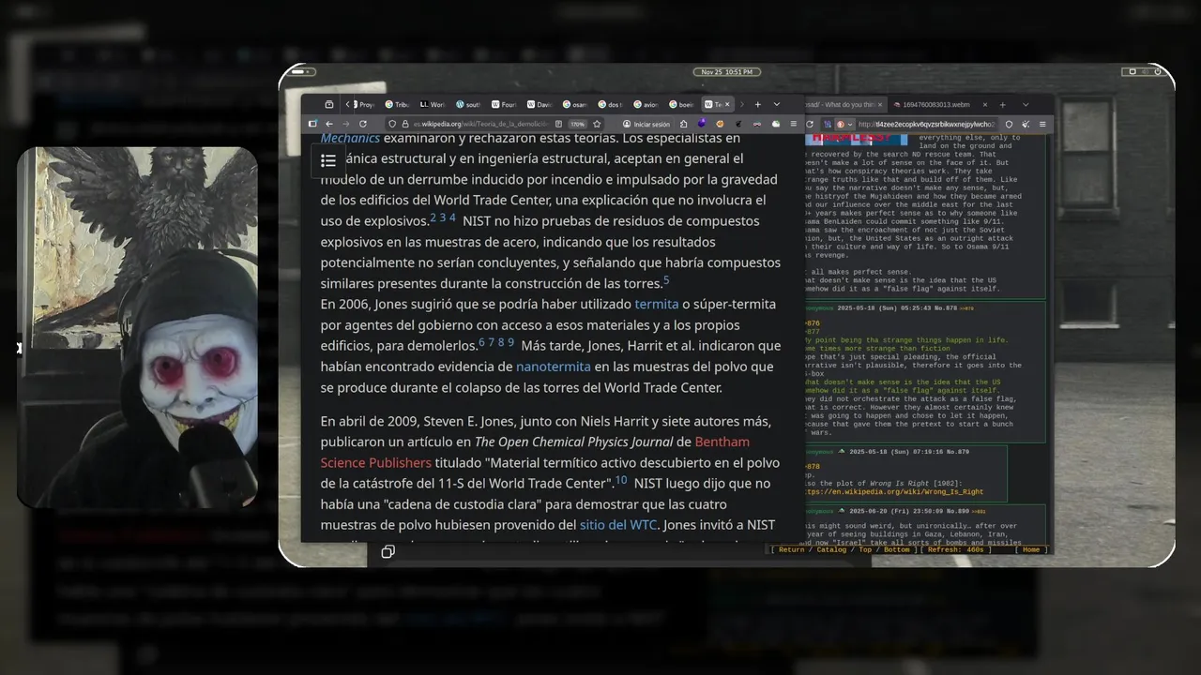Click the purple extension icon in Wikipedia toolbar
The width and height of the screenshot is (1201, 675).
[702, 124]
